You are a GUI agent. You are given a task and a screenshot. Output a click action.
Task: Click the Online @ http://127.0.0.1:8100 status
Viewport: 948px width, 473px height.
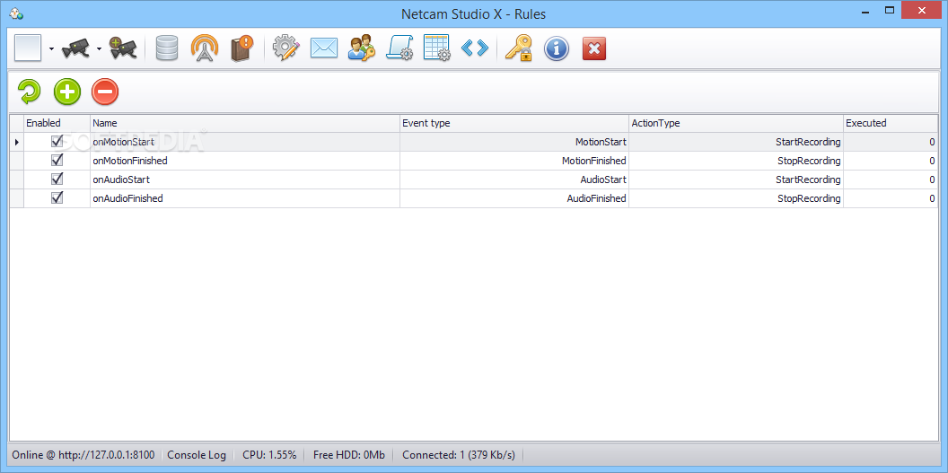coord(83,455)
